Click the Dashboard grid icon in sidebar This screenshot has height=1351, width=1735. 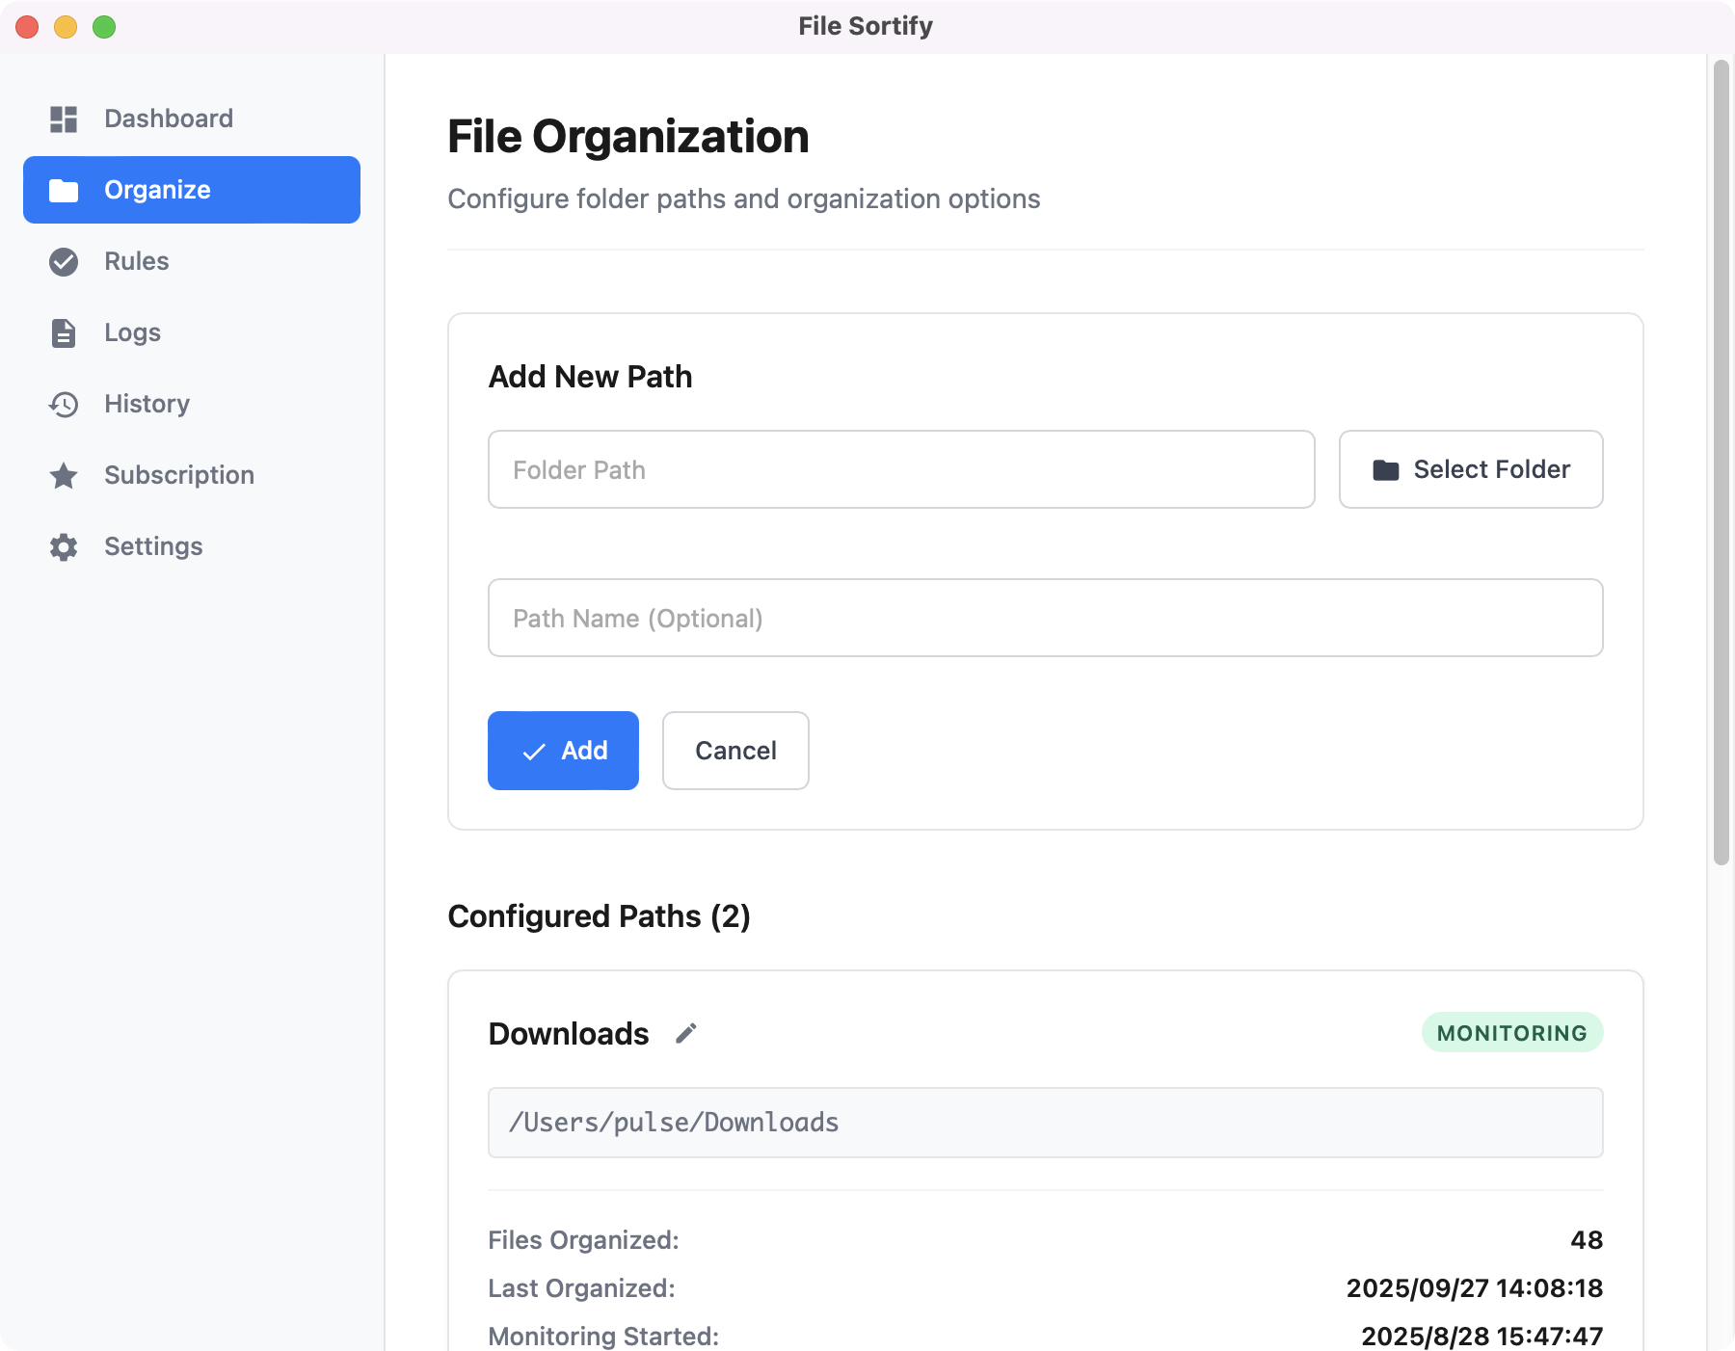point(64,119)
